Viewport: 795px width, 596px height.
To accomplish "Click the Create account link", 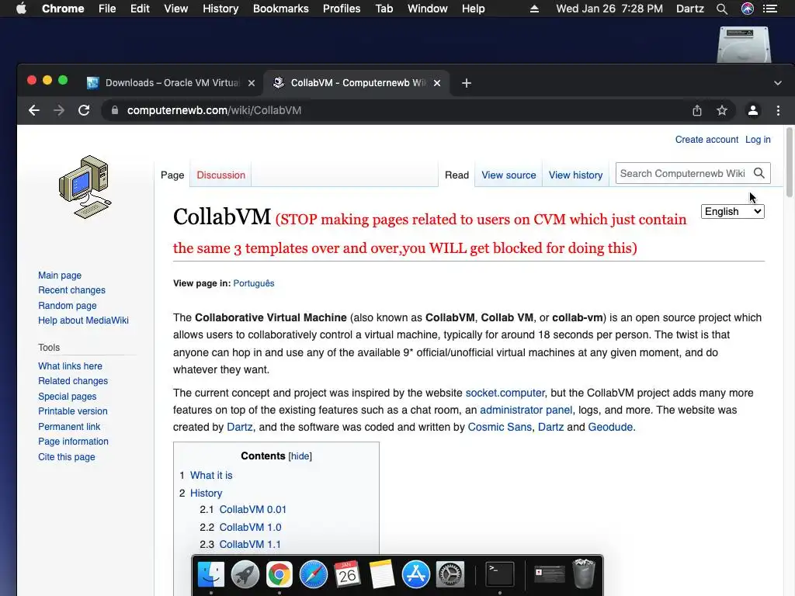I will tap(706, 140).
